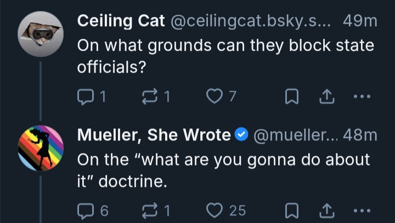Bookmark the Mueller, She Wrote post

point(292,210)
